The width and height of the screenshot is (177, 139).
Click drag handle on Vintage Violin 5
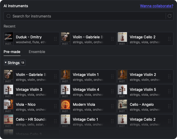169,91
